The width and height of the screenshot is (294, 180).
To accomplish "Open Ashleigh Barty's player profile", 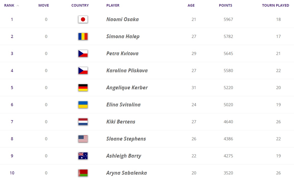I will pyautogui.click(x=123, y=156).
